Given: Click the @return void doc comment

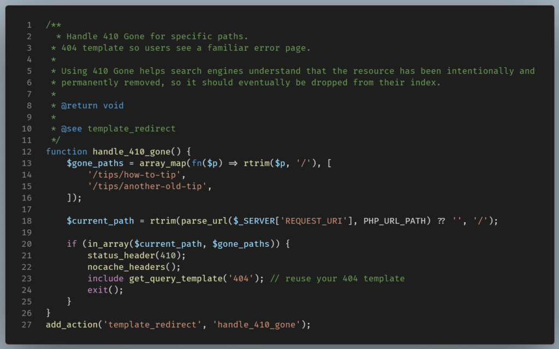Looking at the screenshot, I should point(91,105).
